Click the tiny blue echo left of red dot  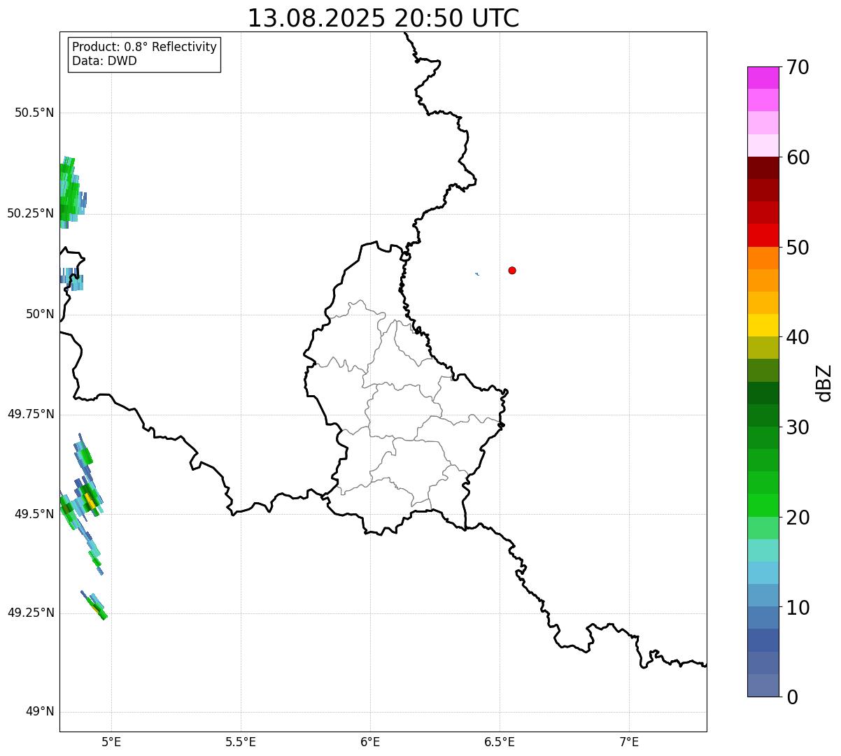point(477,273)
